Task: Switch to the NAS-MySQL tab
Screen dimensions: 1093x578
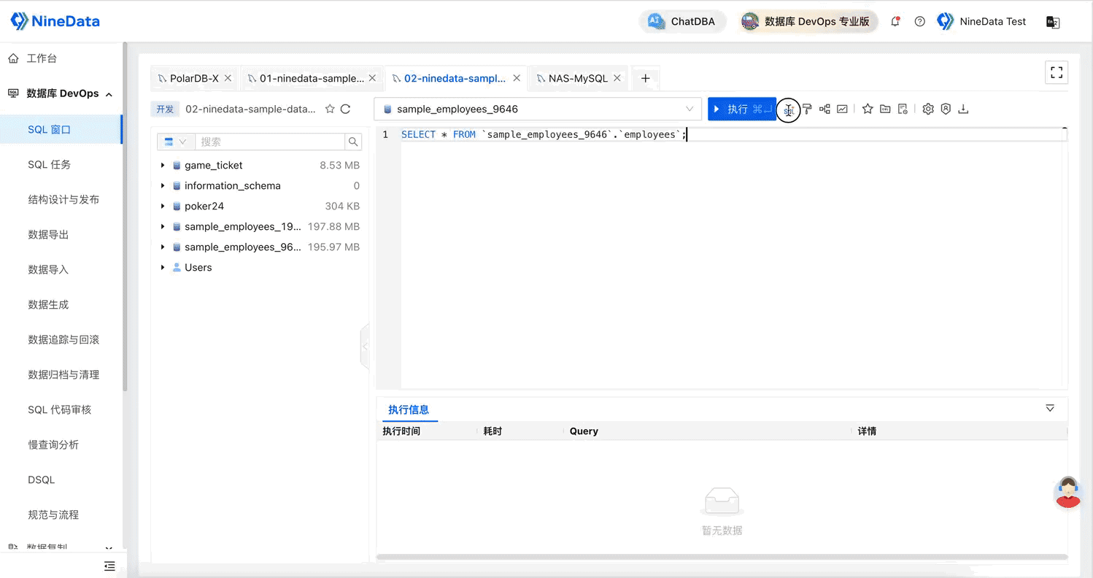Action: pyautogui.click(x=578, y=78)
